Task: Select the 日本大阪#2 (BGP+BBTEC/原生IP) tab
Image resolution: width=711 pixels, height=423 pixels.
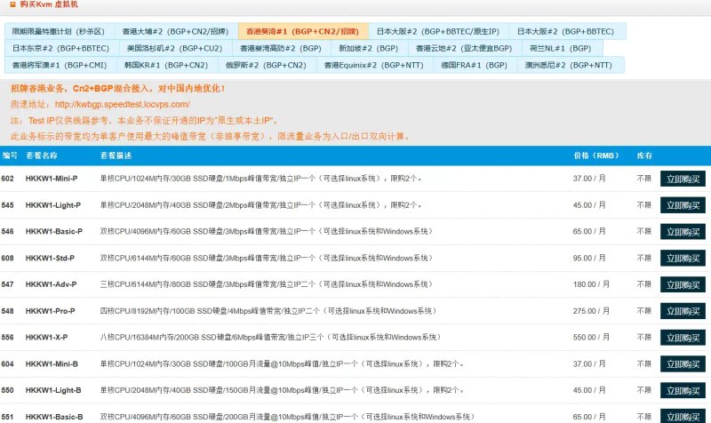Action: click(x=437, y=32)
